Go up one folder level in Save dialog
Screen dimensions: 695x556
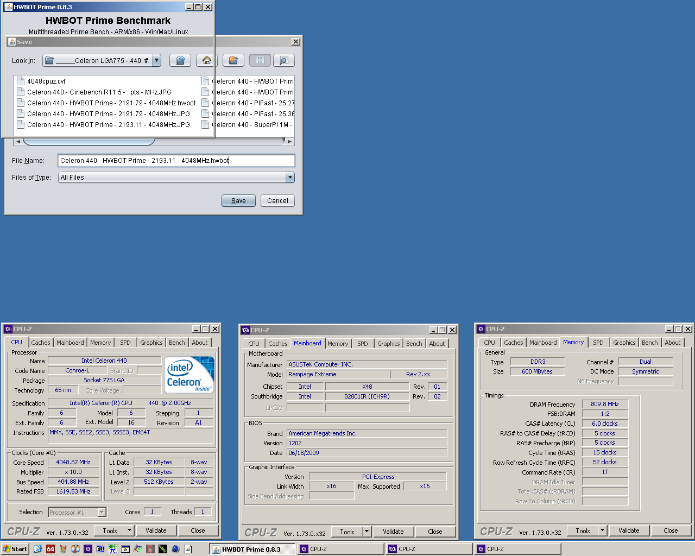point(180,60)
